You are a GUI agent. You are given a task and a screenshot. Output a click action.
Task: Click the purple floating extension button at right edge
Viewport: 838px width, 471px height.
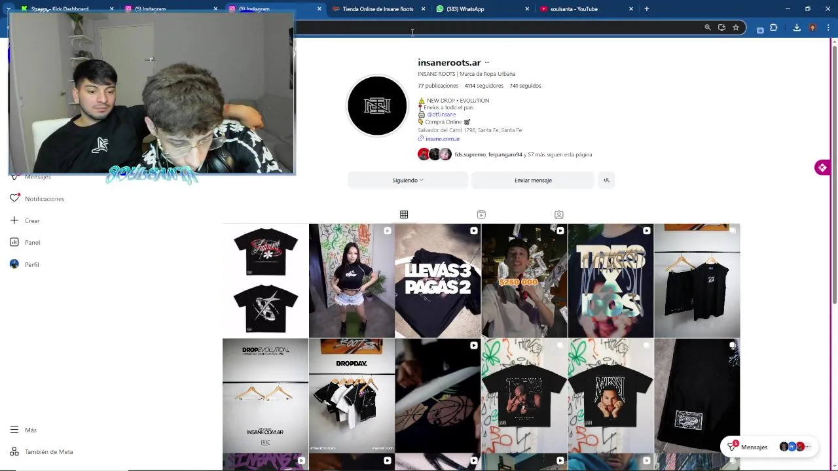pyautogui.click(x=822, y=168)
